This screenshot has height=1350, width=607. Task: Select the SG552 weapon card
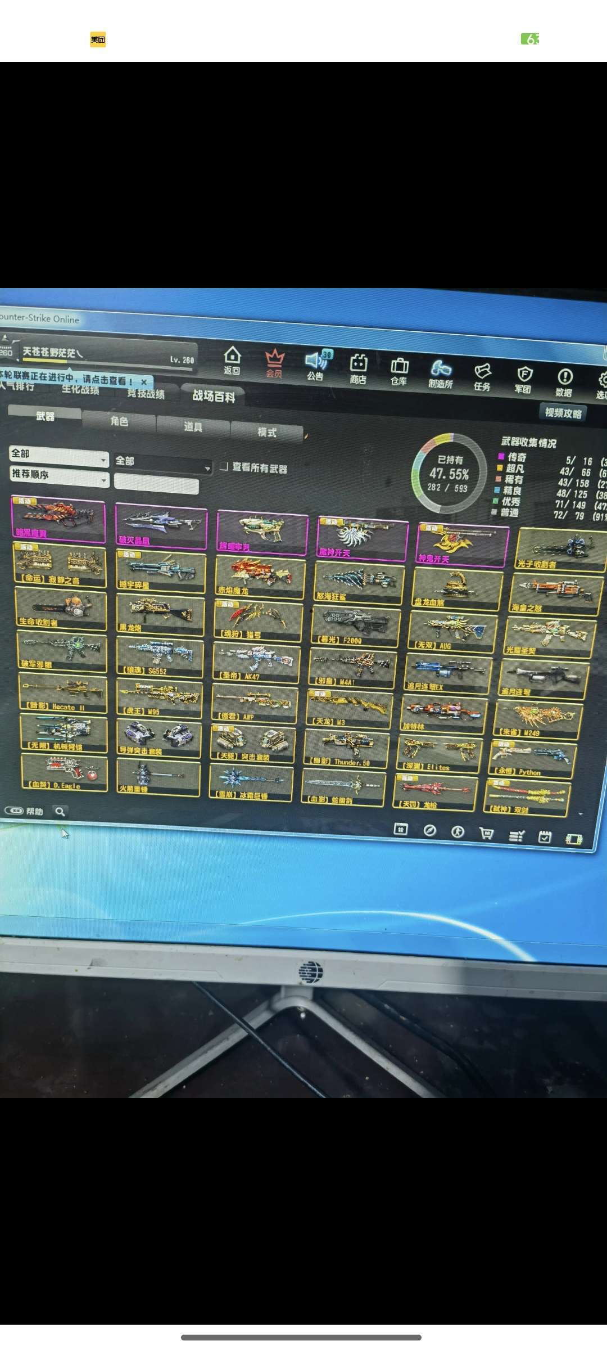(160, 656)
